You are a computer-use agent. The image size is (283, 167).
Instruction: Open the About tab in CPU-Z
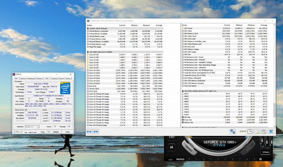pyautogui.click(x=68, y=78)
